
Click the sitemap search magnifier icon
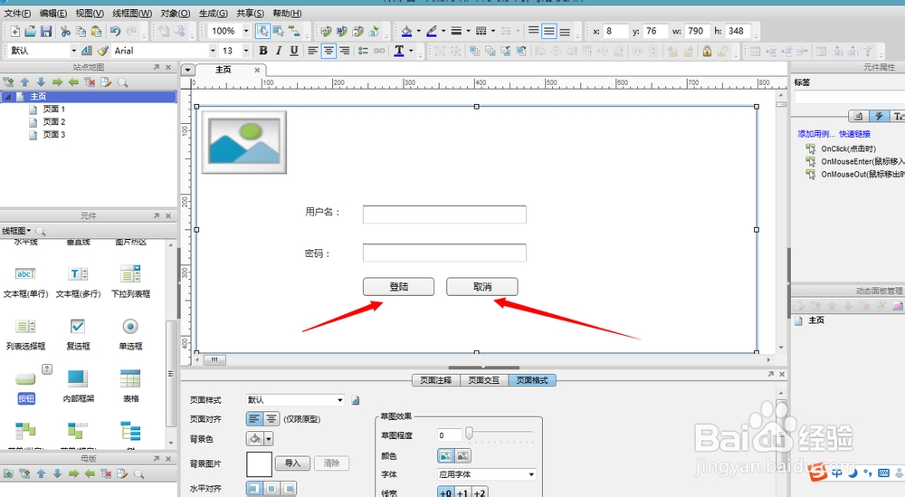(122, 82)
